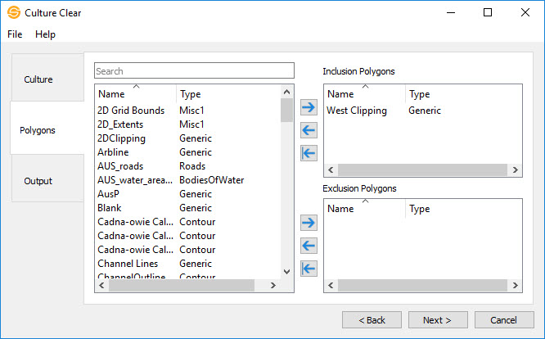Image resolution: width=545 pixels, height=339 pixels.
Task: Select West Clipping in Inclusion Polygons
Action: click(x=357, y=111)
